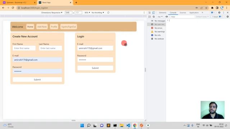Reload the page in Chrome
Viewport: 230px width, 129px height.
[13, 8]
